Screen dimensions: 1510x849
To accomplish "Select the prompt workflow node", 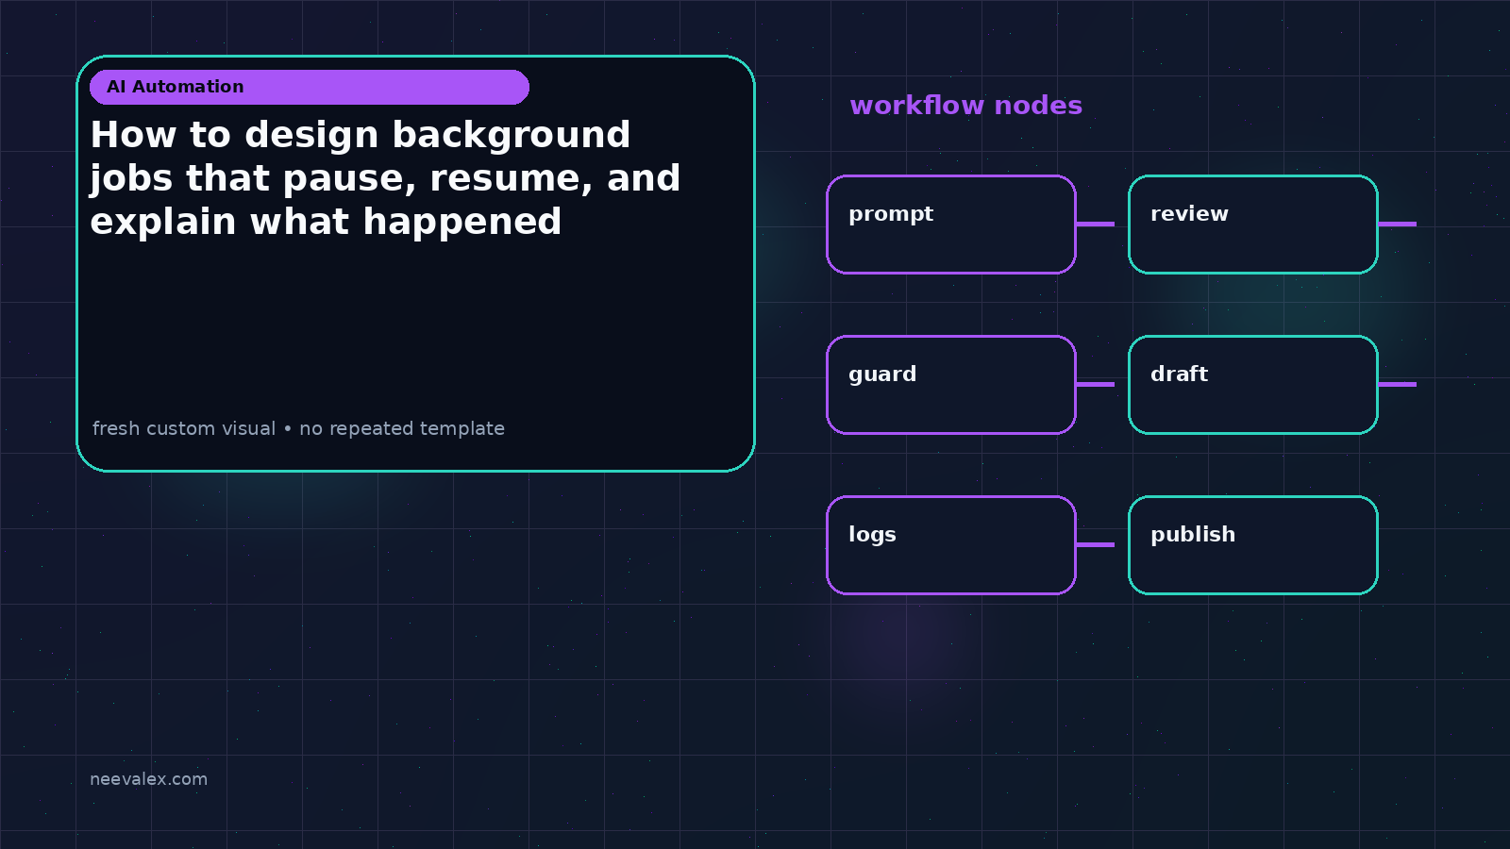I will 951,225.
